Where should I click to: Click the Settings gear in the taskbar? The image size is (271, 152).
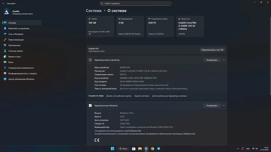(146, 149)
